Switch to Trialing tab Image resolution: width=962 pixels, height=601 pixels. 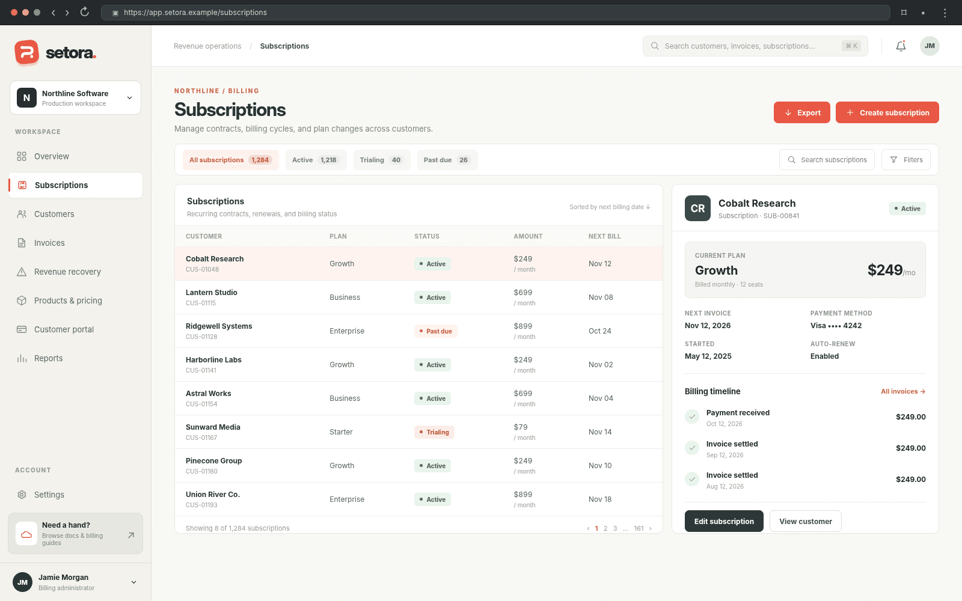pyautogui.click(x=382, y=160)
